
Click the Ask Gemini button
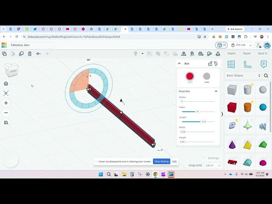(x=235, y=29)
